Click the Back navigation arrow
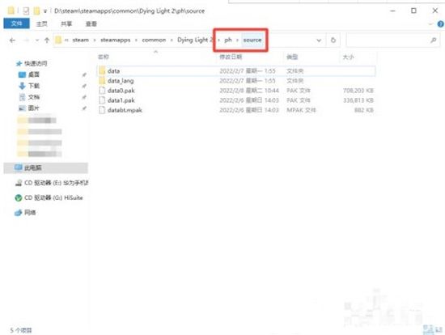 coord(12,40)
